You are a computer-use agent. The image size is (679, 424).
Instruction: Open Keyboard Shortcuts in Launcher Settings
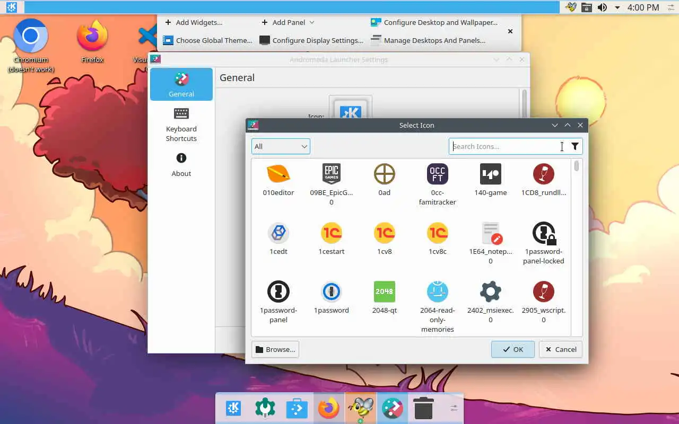click(x=181, y=125)
